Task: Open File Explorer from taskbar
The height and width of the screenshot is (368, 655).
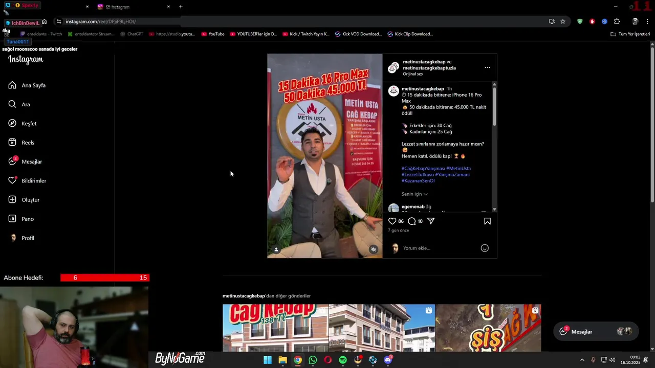Action: 282,360
